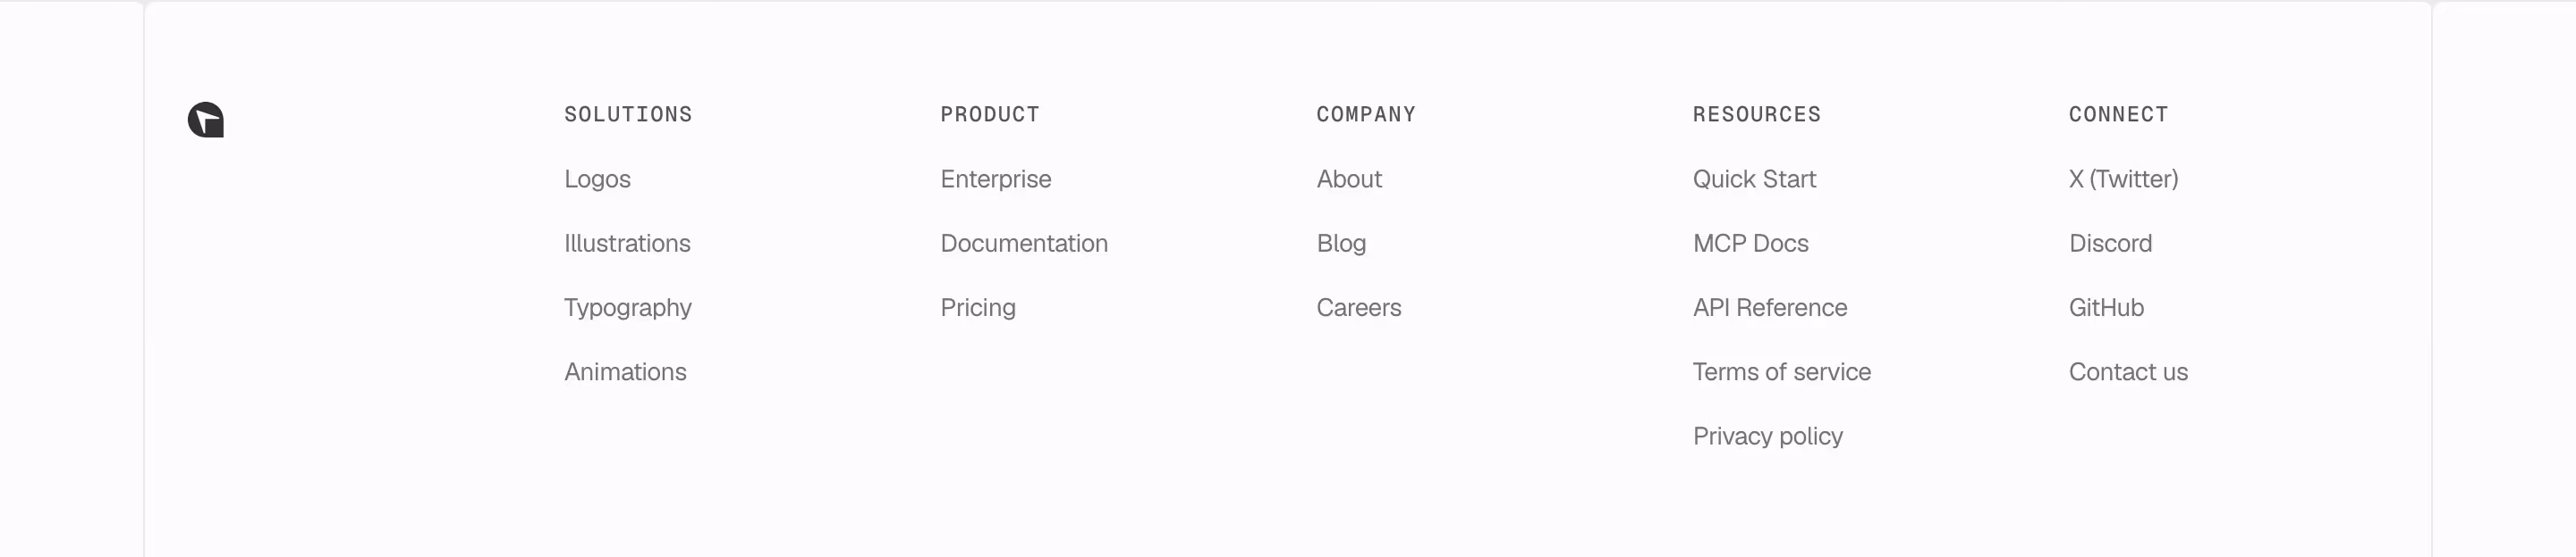Open the Privacy policy link

point(1767,437)
